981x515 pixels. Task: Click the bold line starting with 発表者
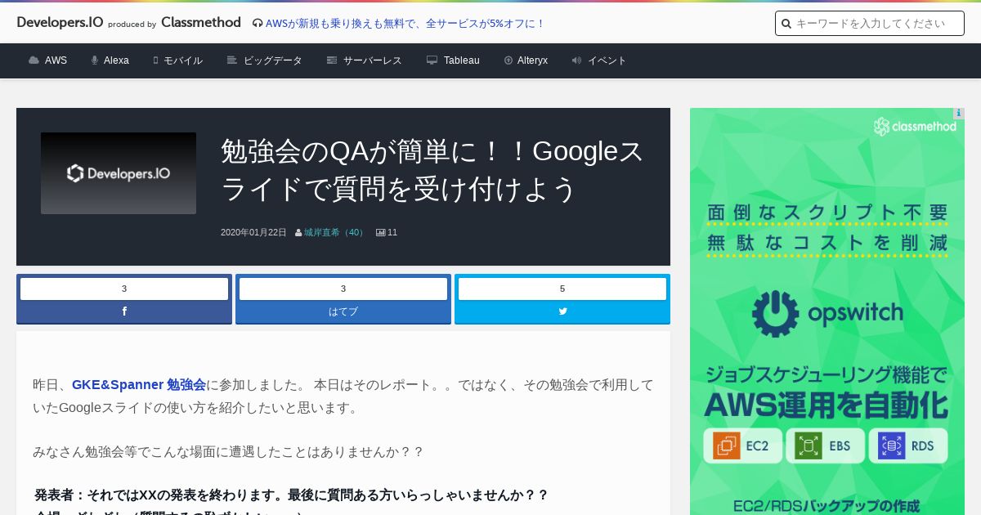tap(291, 495)
